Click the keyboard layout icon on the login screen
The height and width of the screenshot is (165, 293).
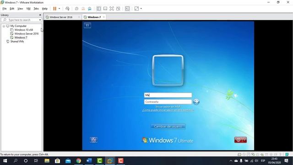click(87, 25)
